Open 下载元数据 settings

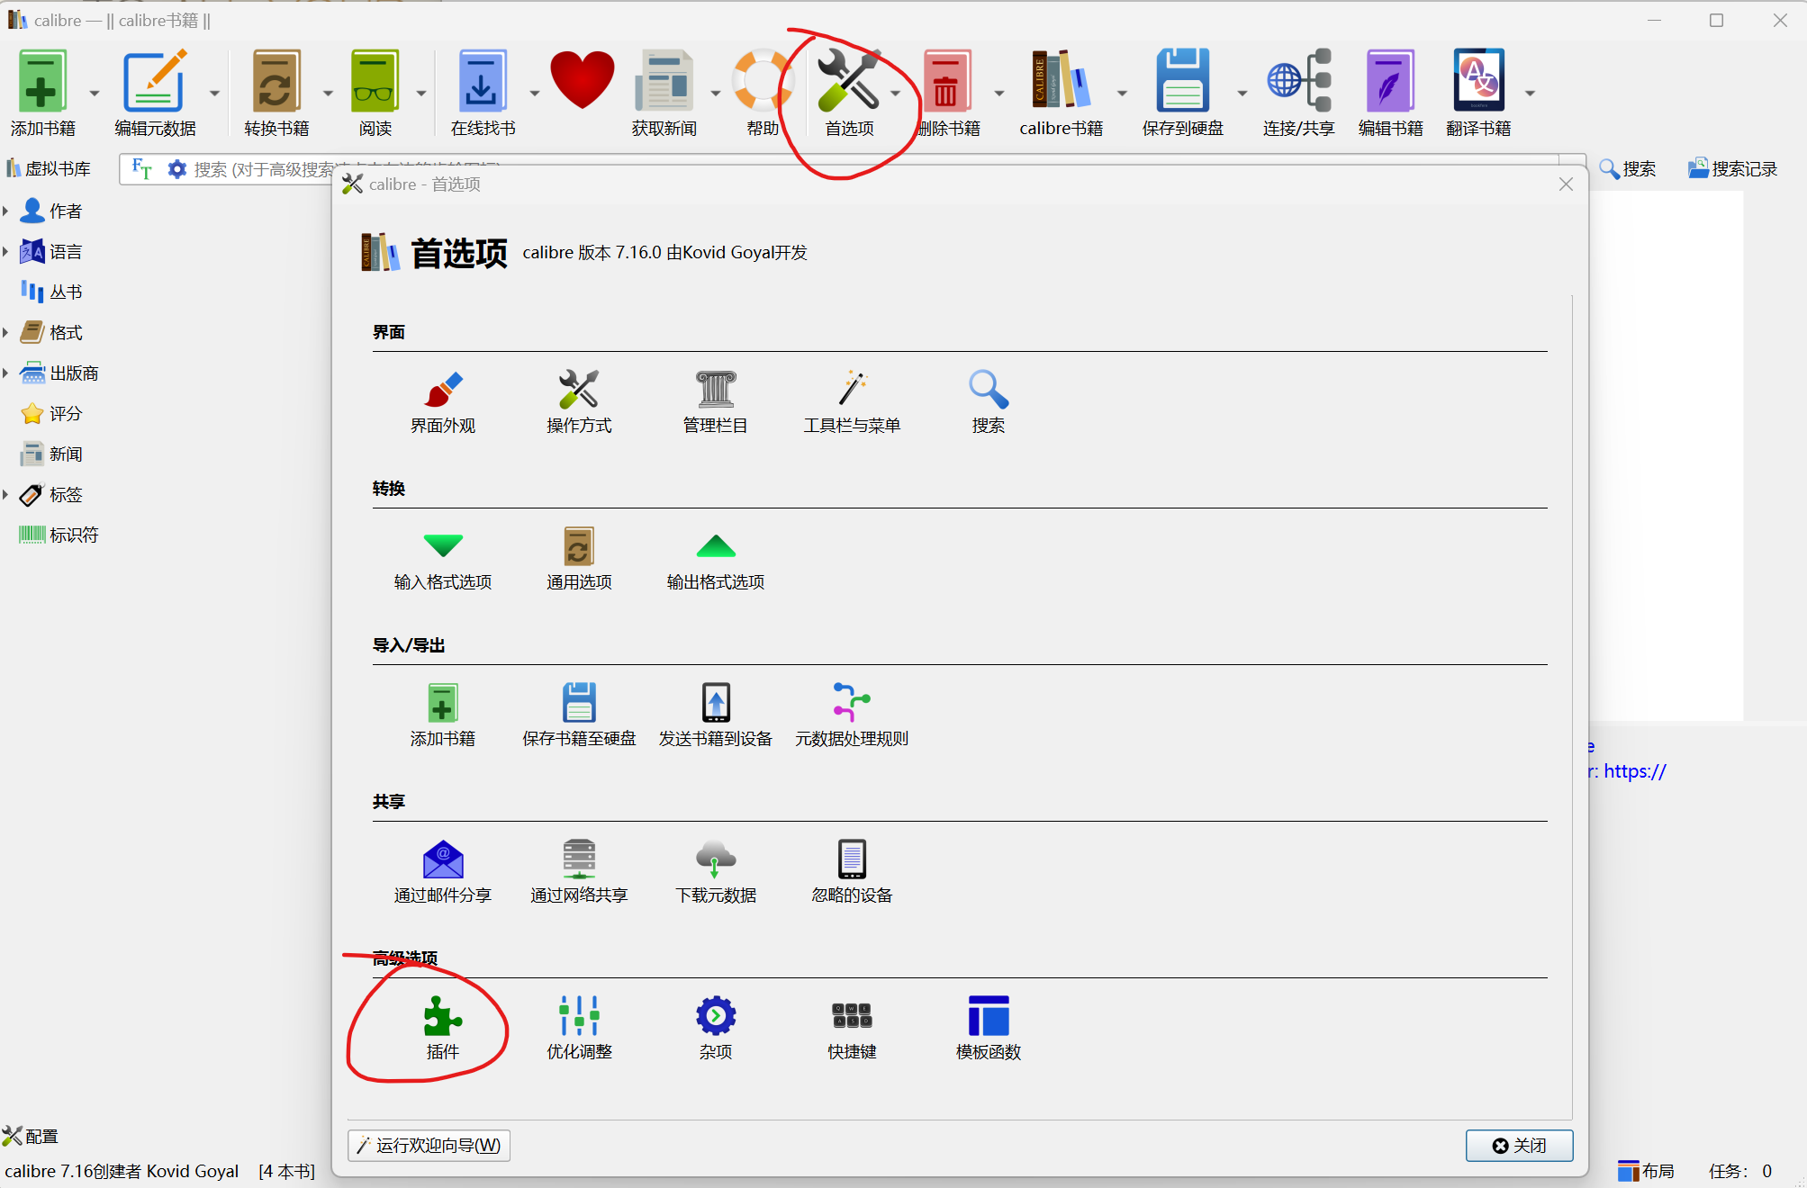coord(716,872)
